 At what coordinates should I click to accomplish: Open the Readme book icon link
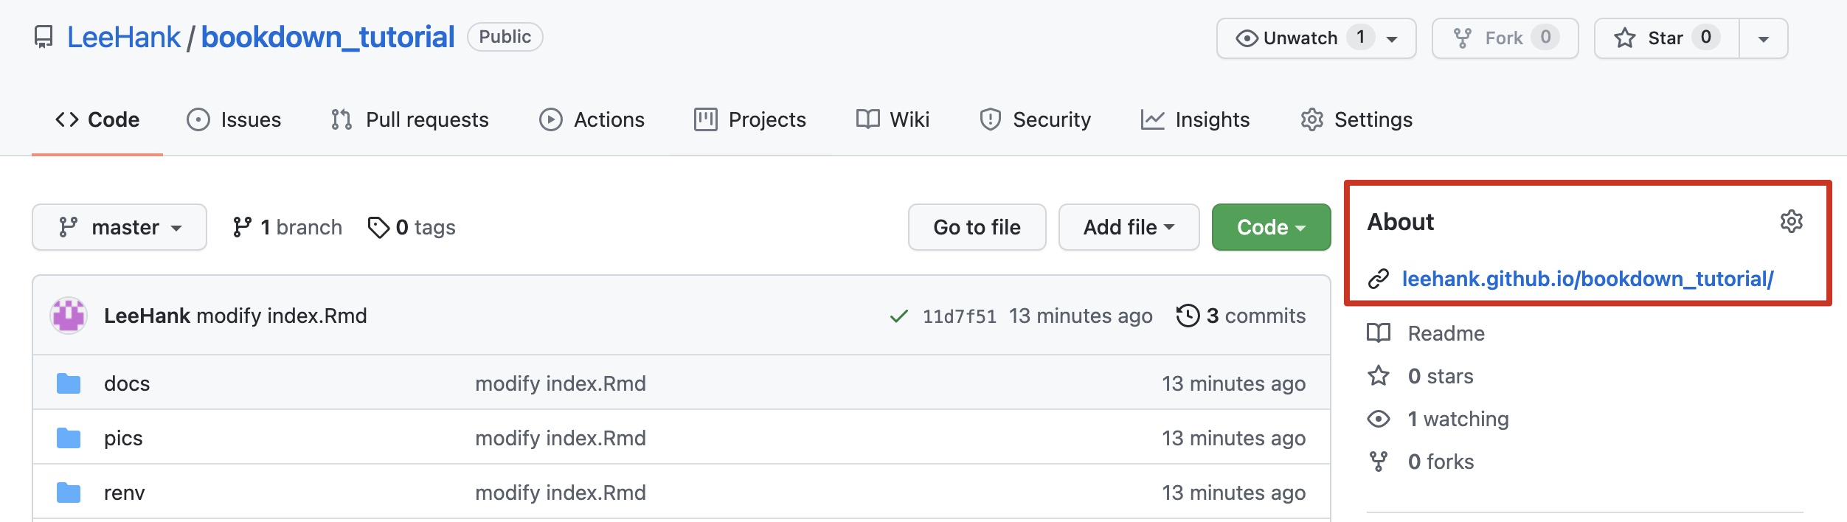[1378, 333]
